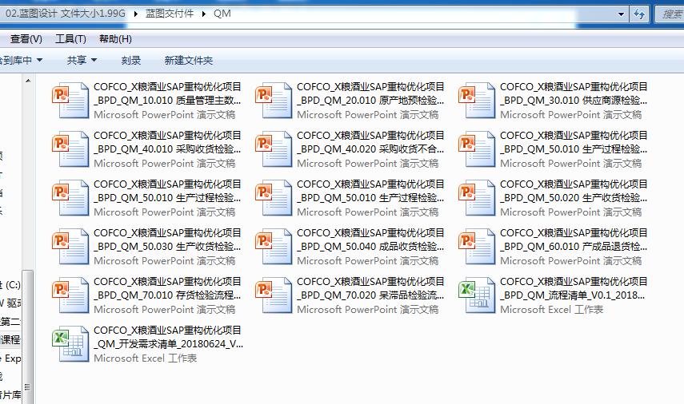Click the 刻录 toolbar button
The height and width of the screenshot is (404, 684).
tap(131, 61)
